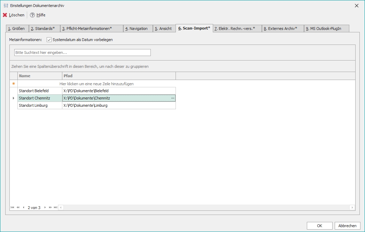The height and width of the screenshot is (232, 365).
Task: Go to next record in navigator
Action: point(45,207)
